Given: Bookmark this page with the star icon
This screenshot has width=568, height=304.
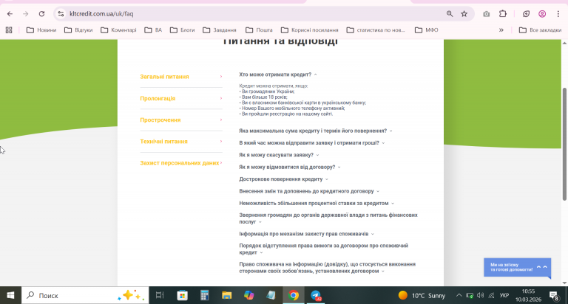Looking at the screenshot, I should coord(464,14).
